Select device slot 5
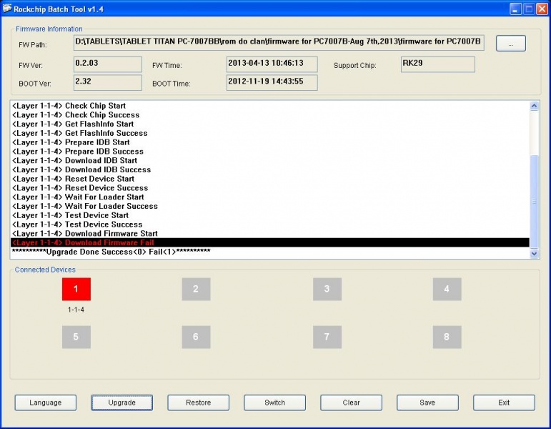 click(x=76, y=337)
